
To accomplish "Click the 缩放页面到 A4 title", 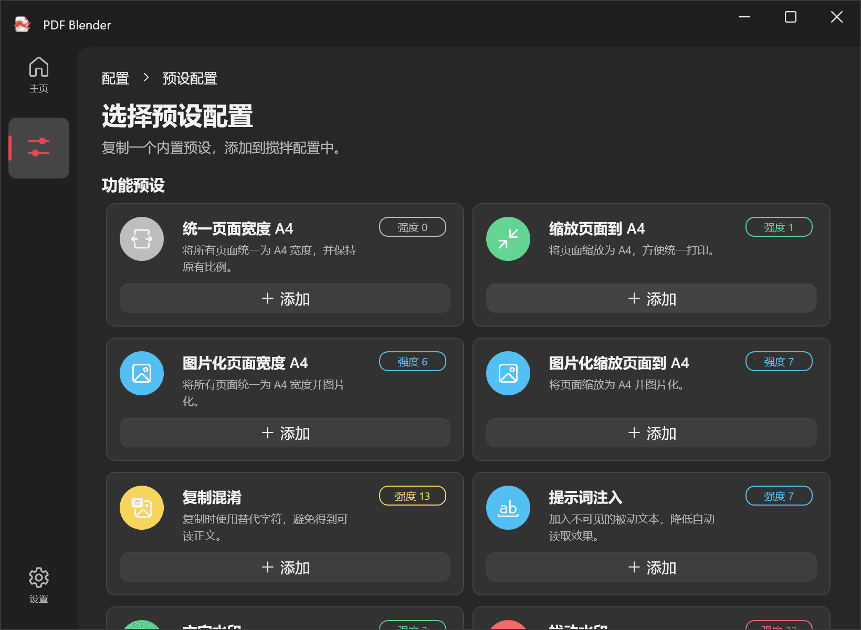I will tap(597, 228).
